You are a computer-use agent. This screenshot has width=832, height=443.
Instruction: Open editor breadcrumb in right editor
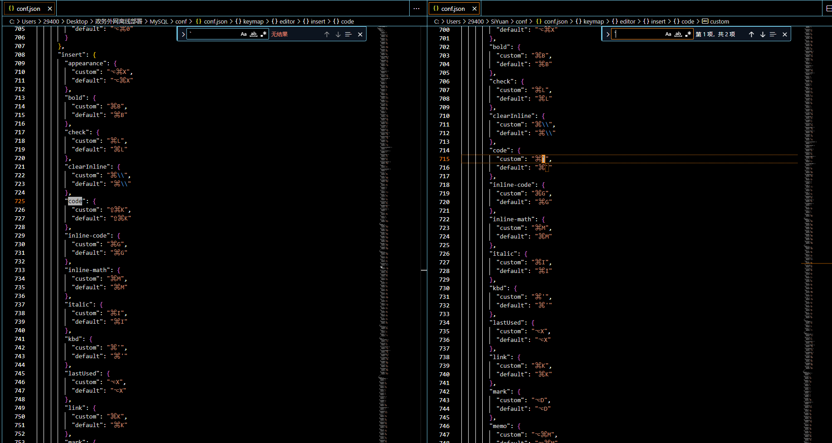point(623,21)
